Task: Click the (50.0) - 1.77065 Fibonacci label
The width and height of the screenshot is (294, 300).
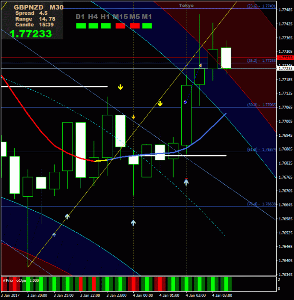Action: [261, 105]
